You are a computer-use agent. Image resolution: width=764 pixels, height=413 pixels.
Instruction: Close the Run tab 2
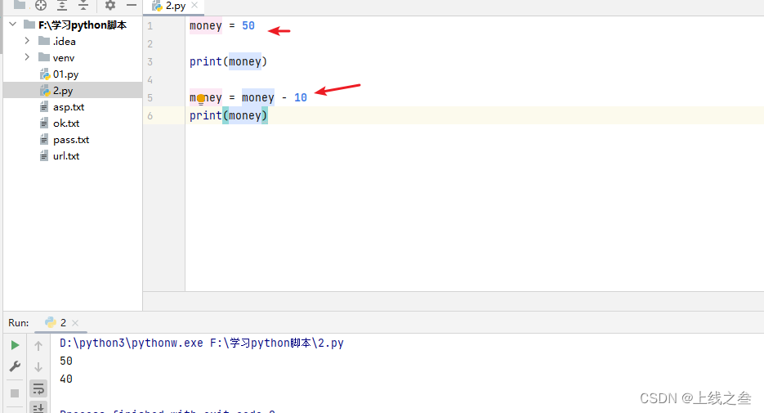tap(75, 323)
